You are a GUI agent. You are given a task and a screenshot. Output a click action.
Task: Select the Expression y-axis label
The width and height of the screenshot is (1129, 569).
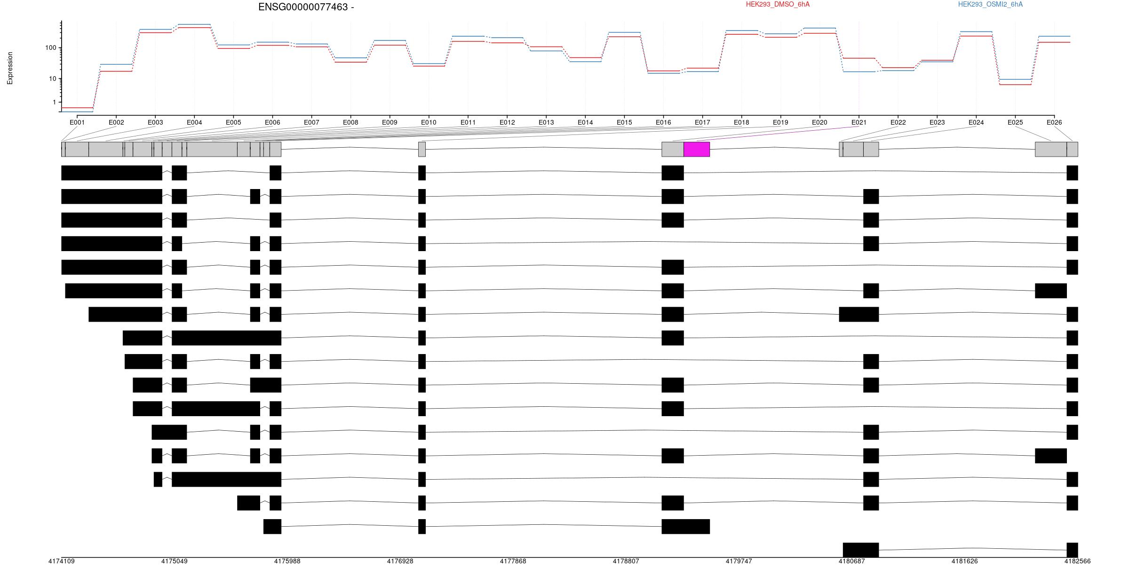[x=10, y=68]
